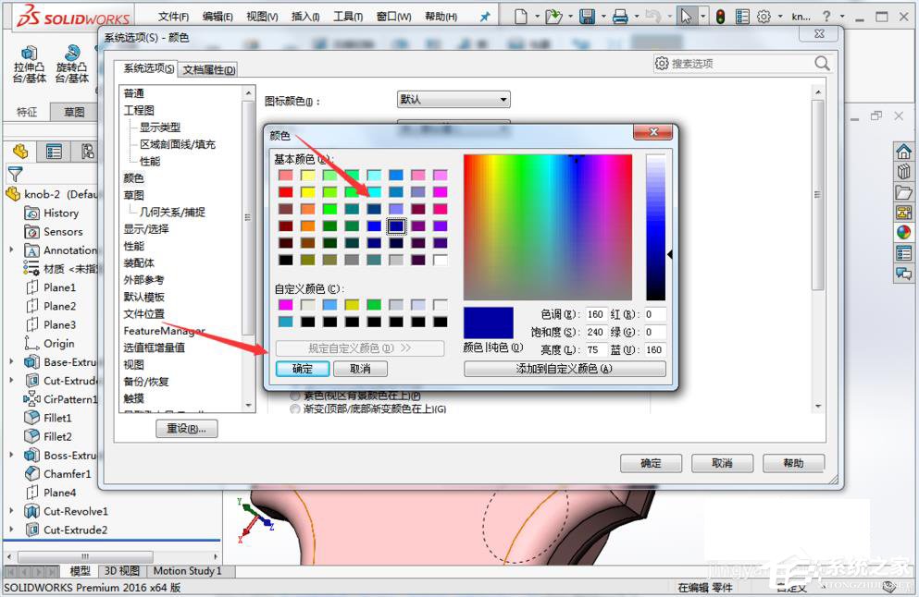Pick the selected dark blue basic color swatch
The image size is (919, 597).
click(x=396, y=225)
